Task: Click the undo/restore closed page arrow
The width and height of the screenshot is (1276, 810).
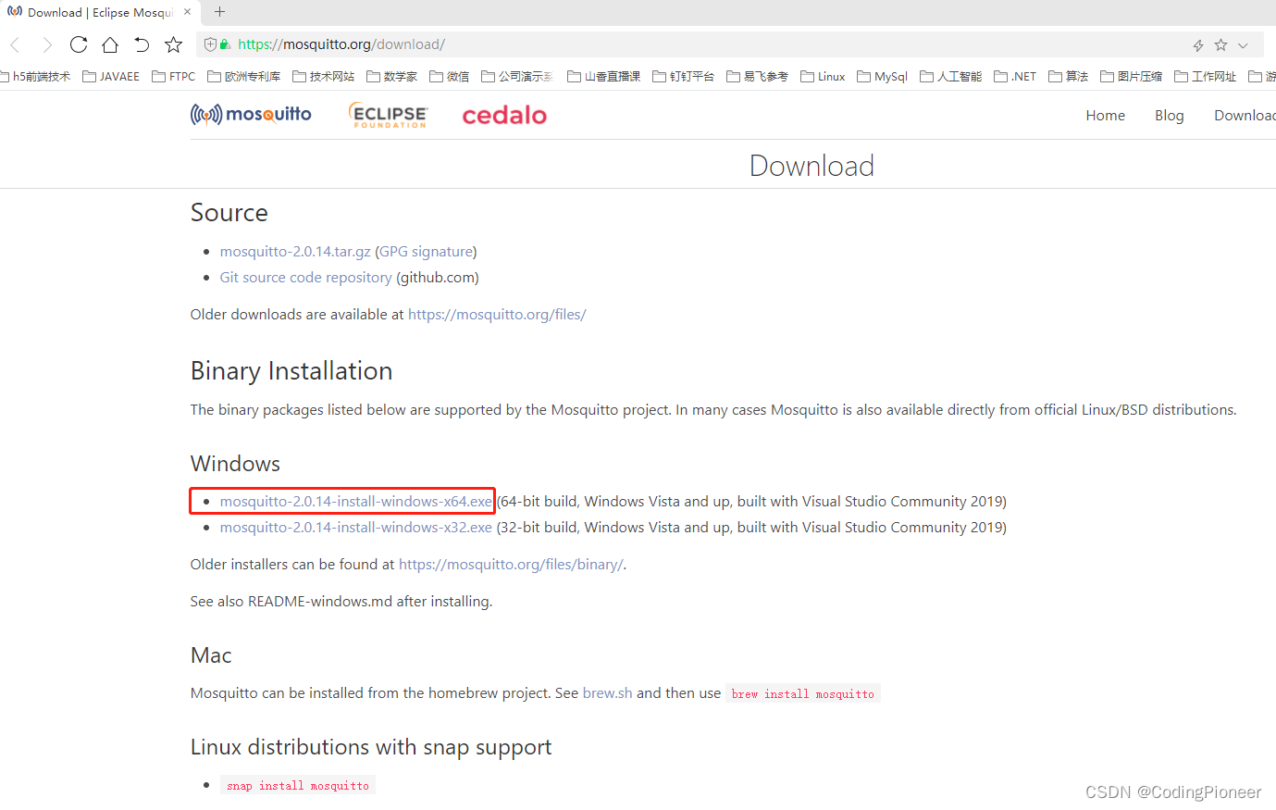Action: click(x=142, y=44)
